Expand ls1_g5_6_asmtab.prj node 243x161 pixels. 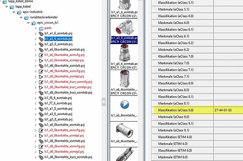pyautogui.click(x=36, y=44)
